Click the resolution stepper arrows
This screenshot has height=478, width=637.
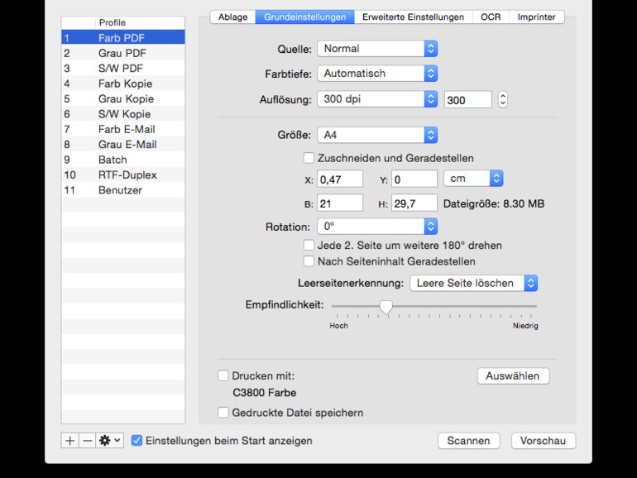point(503,99)
